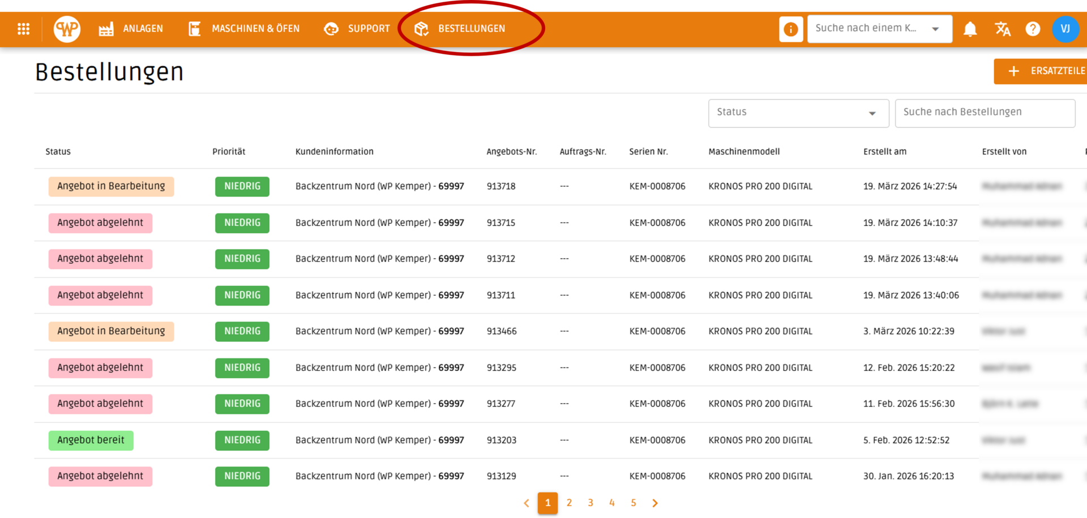Click the Ersatzteile add button

[x=1041, y=71]
